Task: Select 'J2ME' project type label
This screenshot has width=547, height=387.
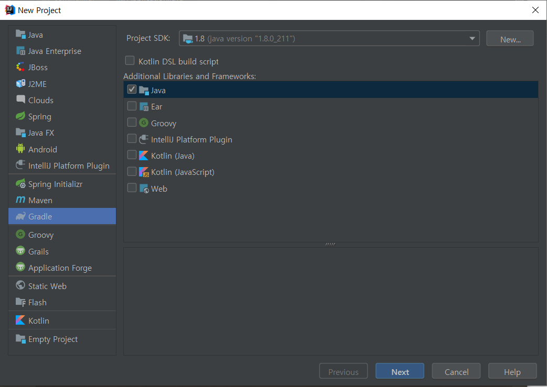Action: (37, 84)
